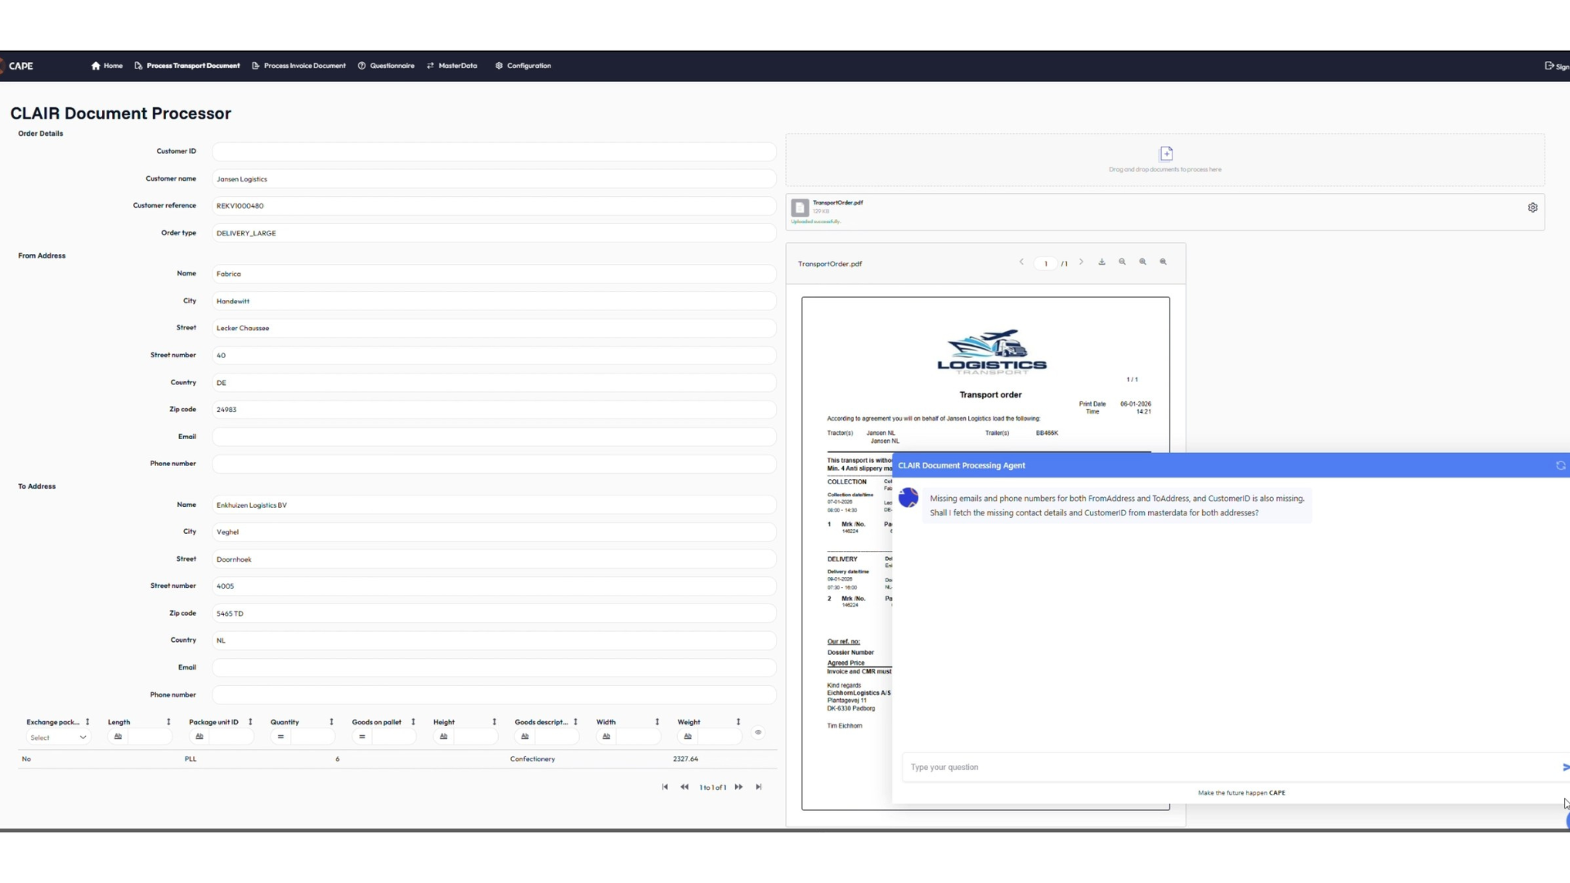Click From Address Zip code 24983
The image size is (1570, 883).
(x=494, y=410)
